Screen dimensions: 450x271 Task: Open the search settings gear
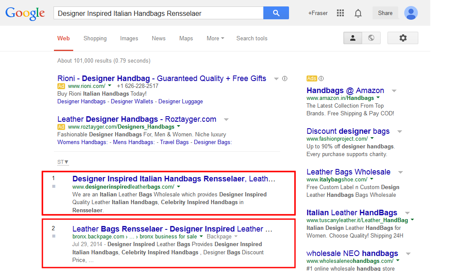click(402, 38)
